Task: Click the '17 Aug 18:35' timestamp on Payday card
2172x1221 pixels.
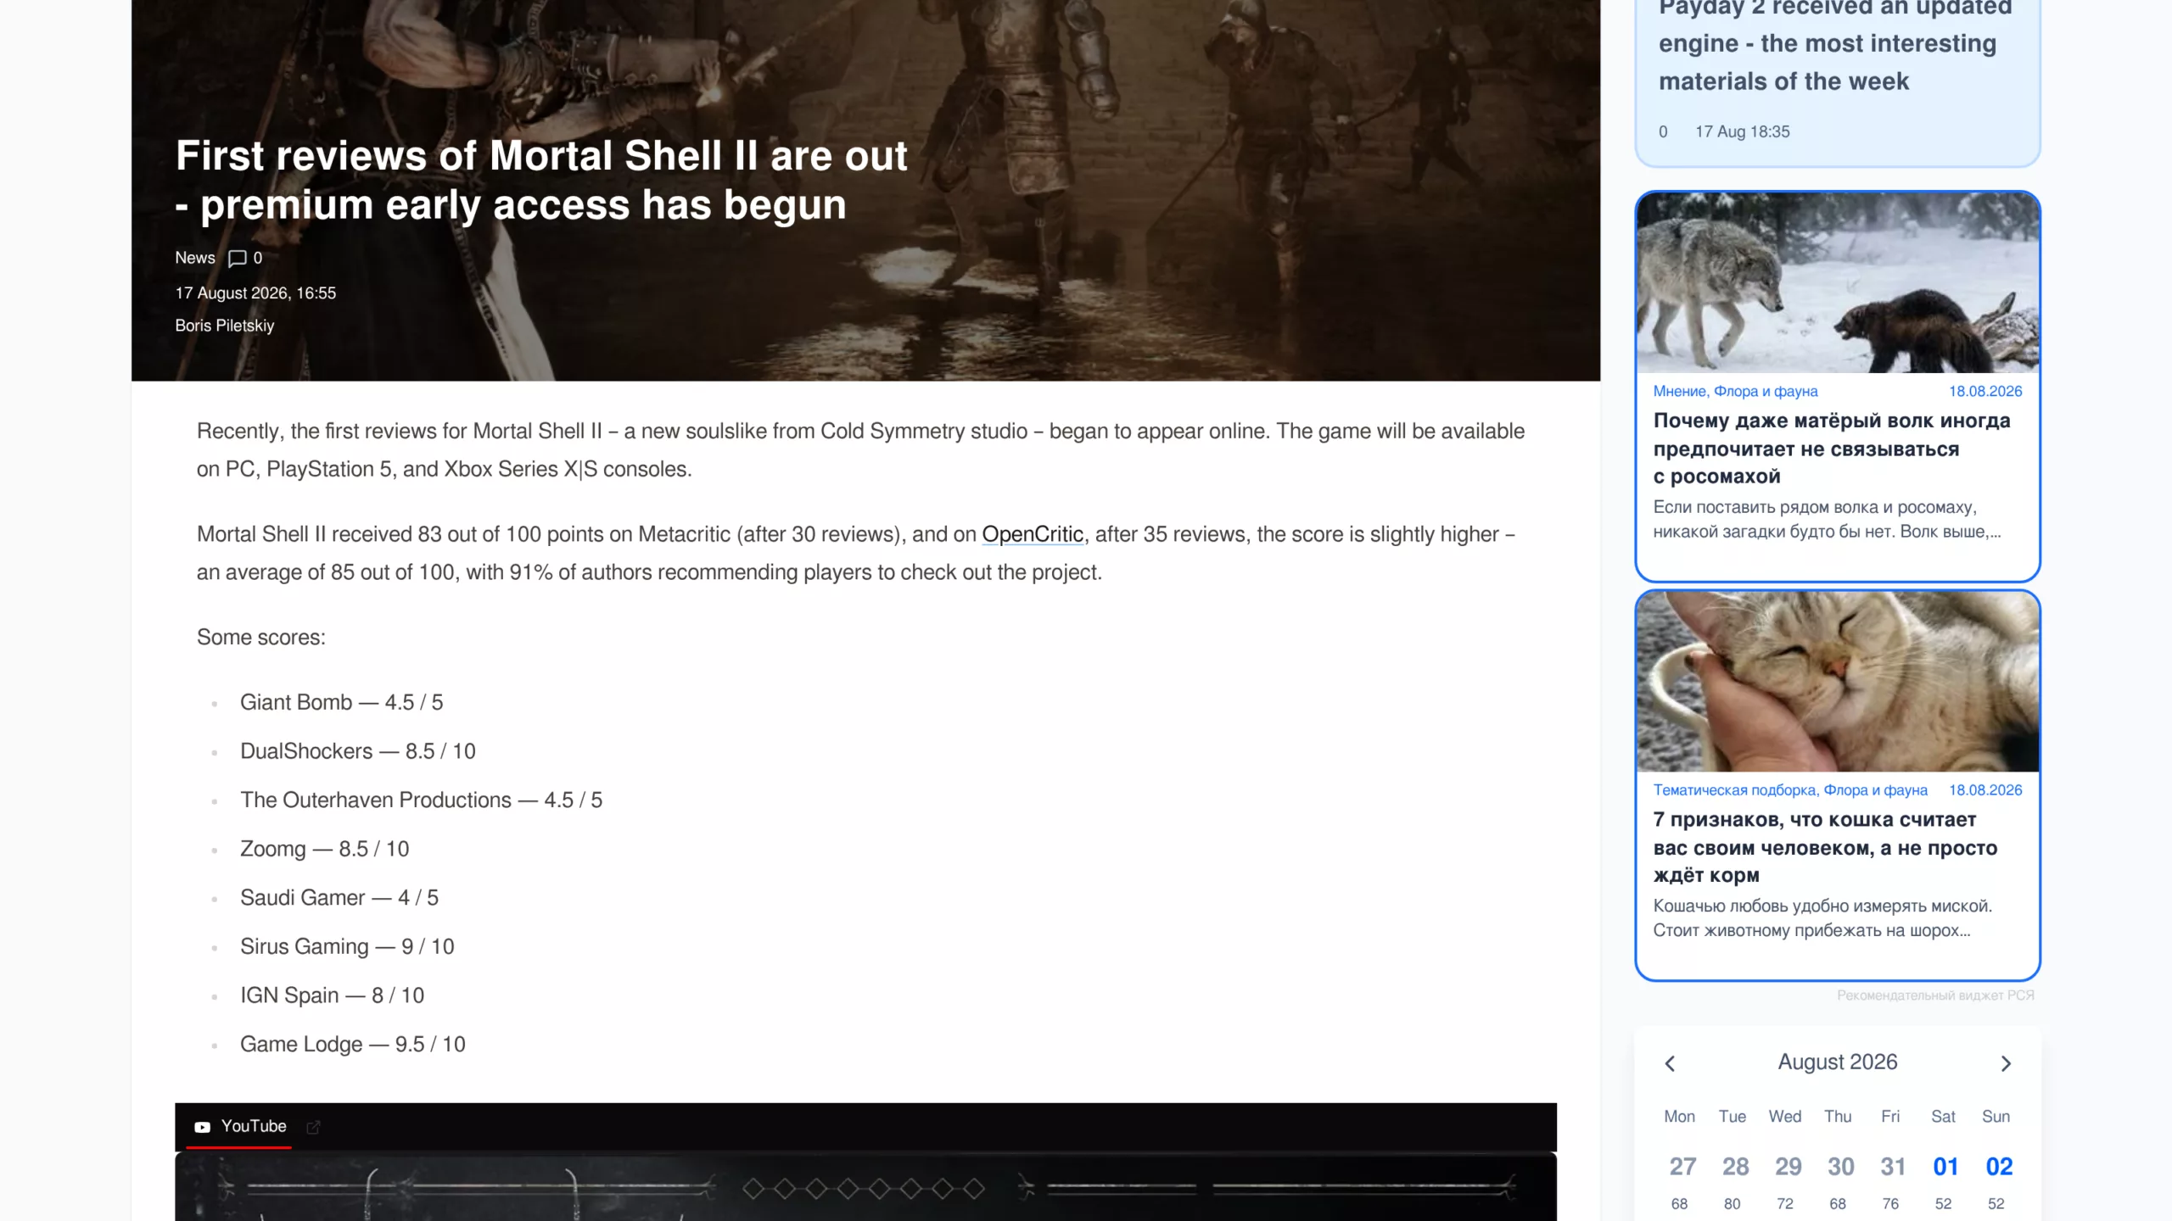Action: click(1742, 132)
